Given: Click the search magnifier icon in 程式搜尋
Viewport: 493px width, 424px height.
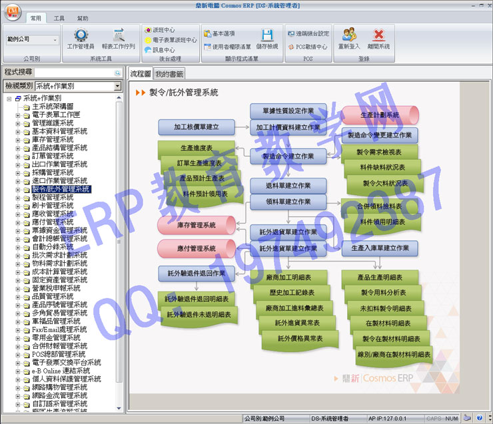Looking at the screenshot, I should 118,73.
